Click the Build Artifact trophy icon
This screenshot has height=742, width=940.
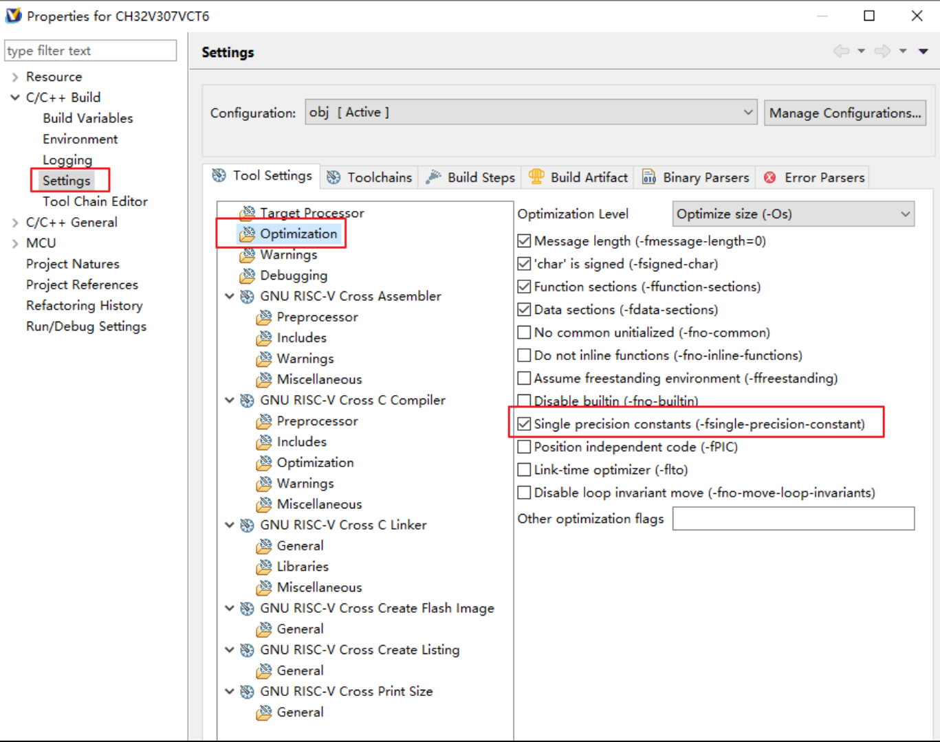tap(536, 177)
